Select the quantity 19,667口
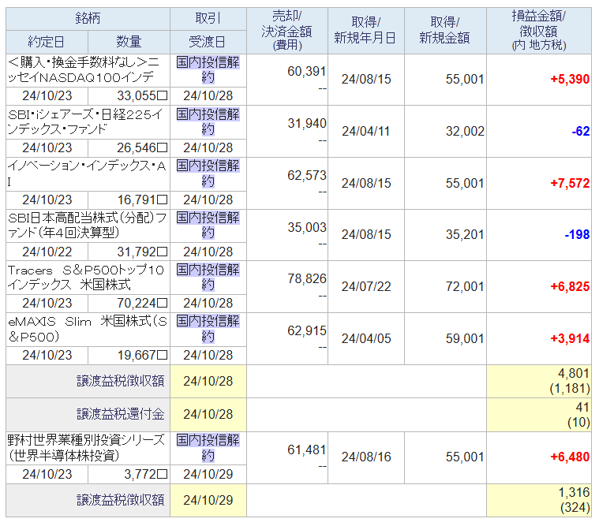Viewport: 599px width, 526px height. coord(142,356)
